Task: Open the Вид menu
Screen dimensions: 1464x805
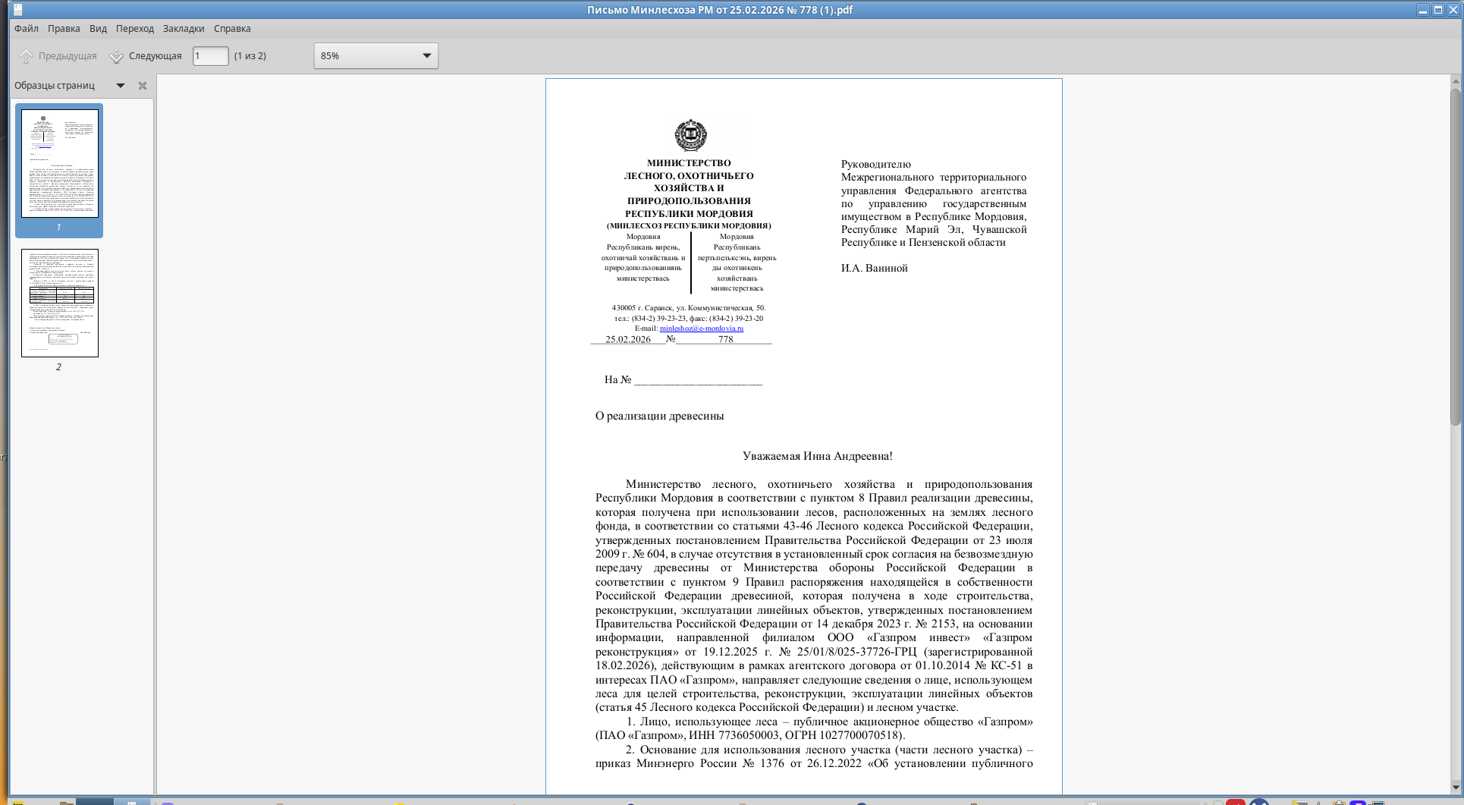Action: [x=99, y=29]
